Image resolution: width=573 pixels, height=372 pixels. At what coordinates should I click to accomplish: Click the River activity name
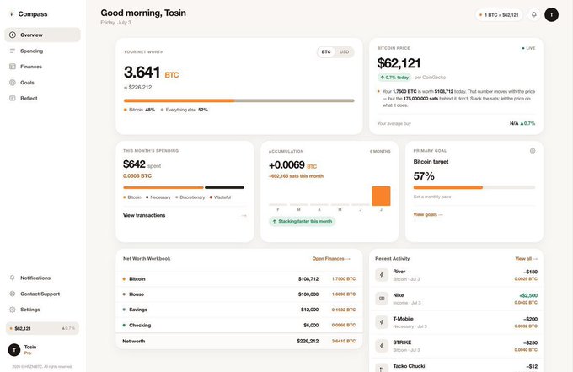click(399, 272)
